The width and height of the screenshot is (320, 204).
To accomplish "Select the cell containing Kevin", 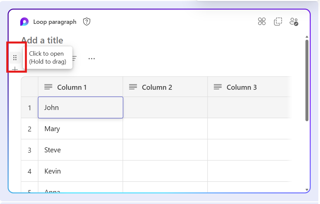I will click(x=80, y=171).
